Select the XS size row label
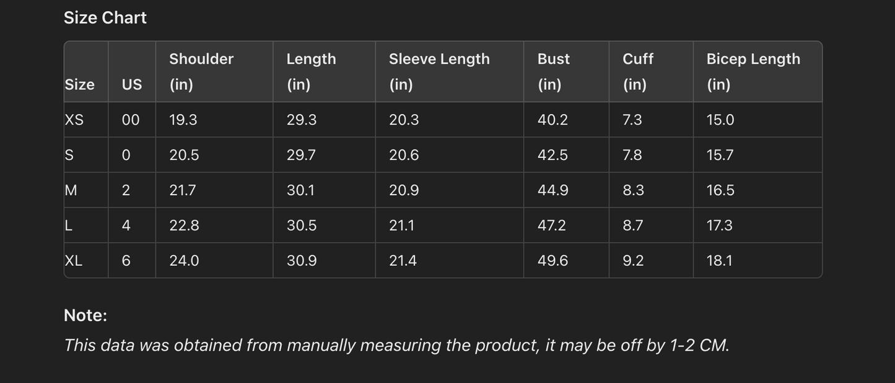Viewport: 895px width, 383px height. 74,120
